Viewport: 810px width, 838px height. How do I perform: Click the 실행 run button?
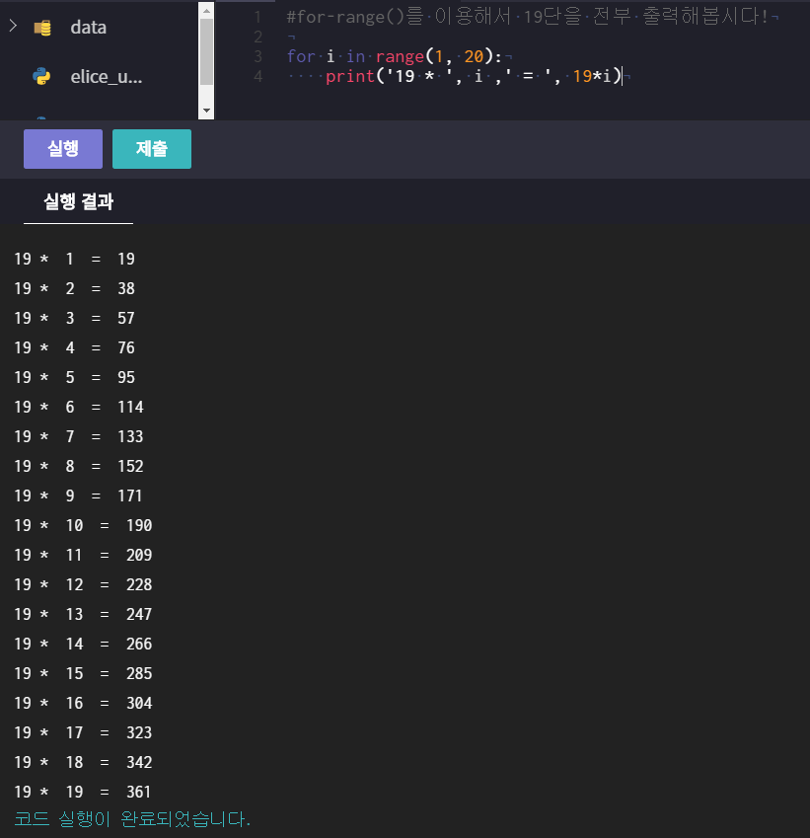pyautogui.click(x=63, y=149)
